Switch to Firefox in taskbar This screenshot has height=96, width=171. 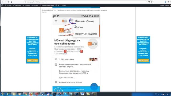pyautogui.click(x=31, y=94)
